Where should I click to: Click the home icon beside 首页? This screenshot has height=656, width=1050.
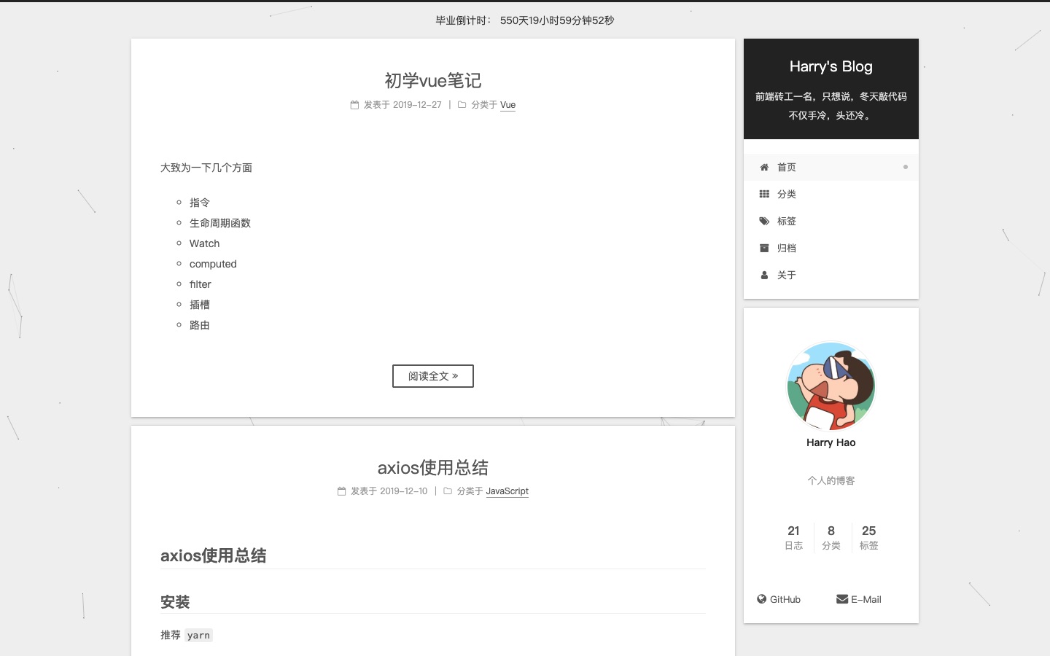click(x=764, y=167)
